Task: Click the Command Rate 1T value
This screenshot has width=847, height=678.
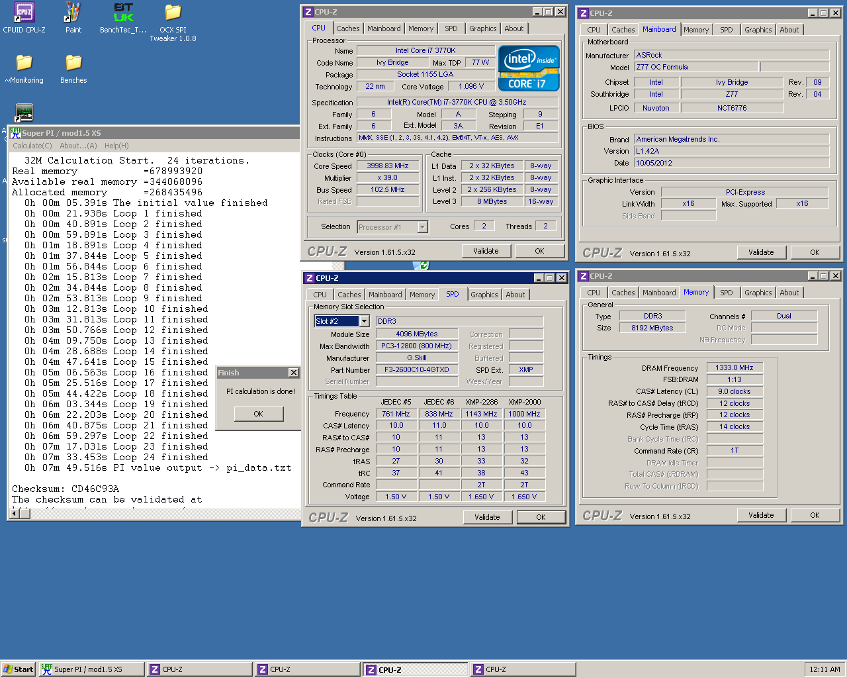Action: point(735,450)
